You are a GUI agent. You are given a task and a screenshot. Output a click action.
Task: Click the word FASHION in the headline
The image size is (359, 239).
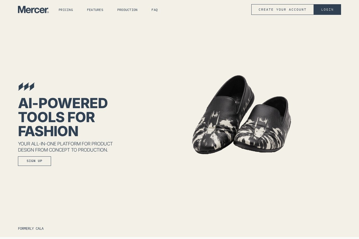(x=48, y=131)
